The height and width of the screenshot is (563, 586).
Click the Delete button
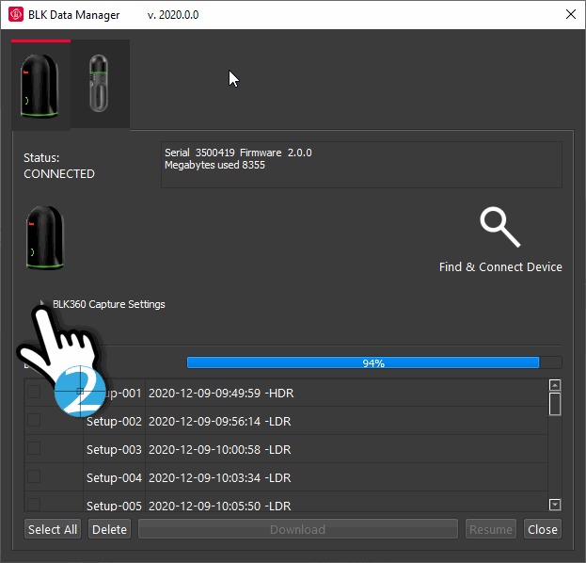(109, 529)
